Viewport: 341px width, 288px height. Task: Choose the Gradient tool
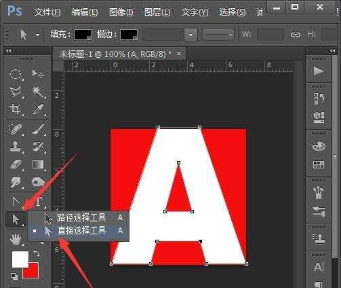[x=38, y=164]
